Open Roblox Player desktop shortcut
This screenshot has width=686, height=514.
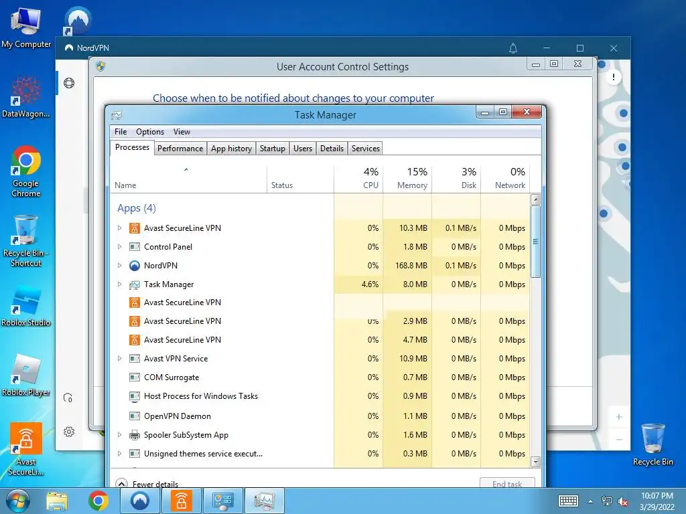(26, 375)
